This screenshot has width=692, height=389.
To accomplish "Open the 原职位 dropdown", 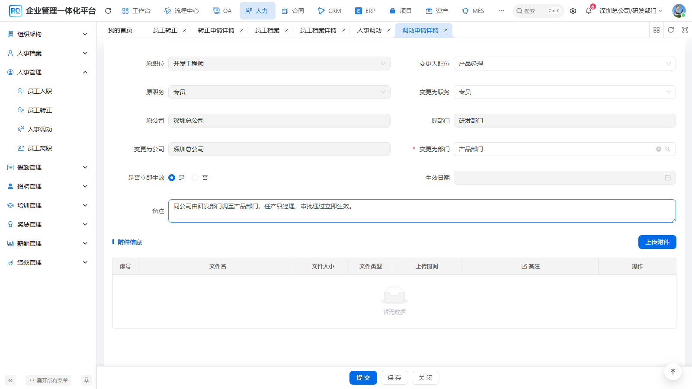I will (279, 64).
